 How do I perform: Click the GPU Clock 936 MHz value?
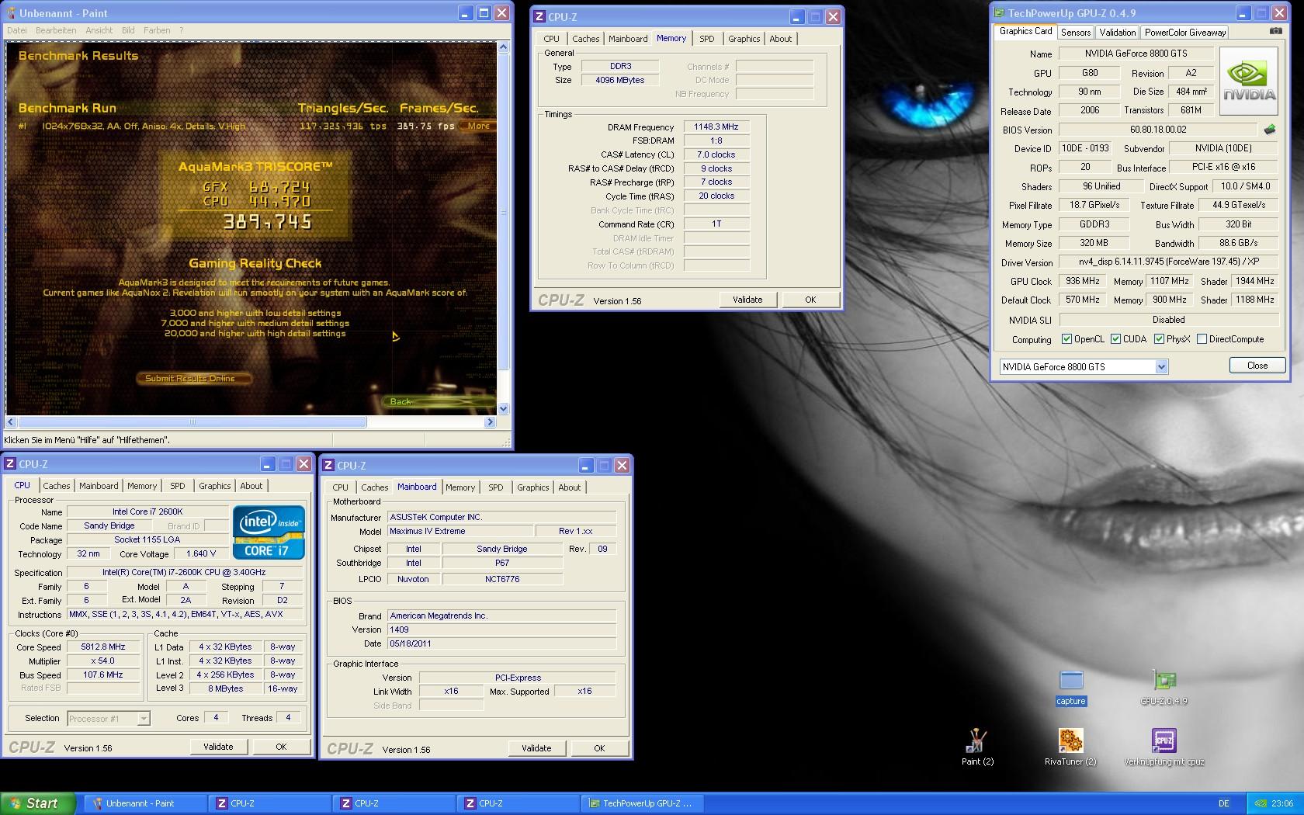point(1082,281)
